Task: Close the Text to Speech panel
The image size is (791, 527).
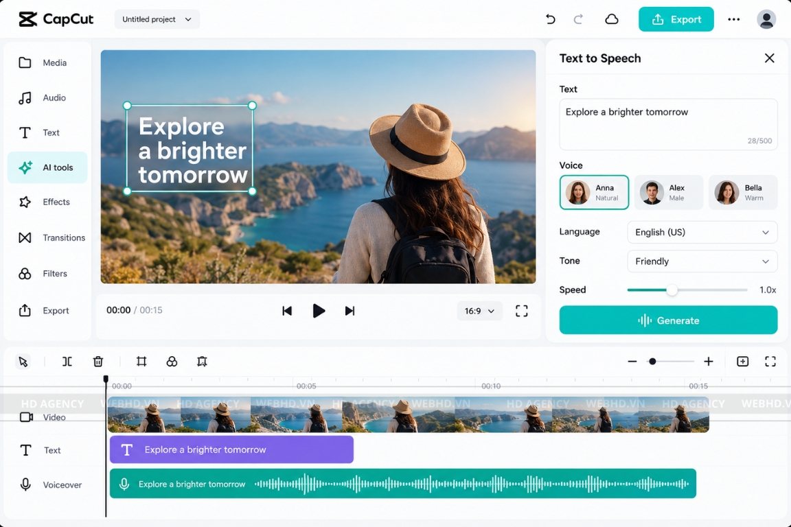Action: point(769,58)
